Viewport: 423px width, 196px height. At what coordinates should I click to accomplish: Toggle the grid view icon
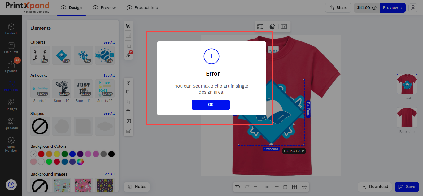tap(294, 187)
